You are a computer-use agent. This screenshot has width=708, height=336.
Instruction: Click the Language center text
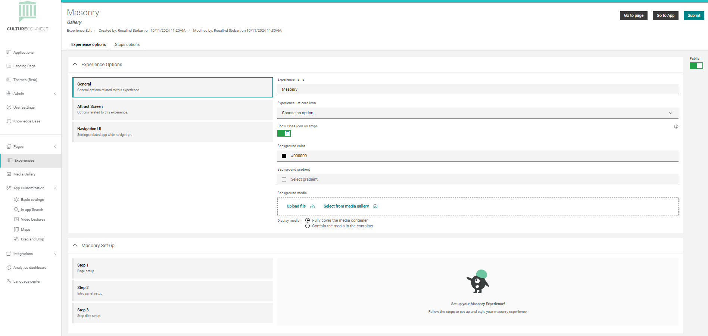27,281
